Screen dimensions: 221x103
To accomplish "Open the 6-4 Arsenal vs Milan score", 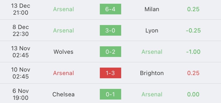I will click(x=110, y=9).
